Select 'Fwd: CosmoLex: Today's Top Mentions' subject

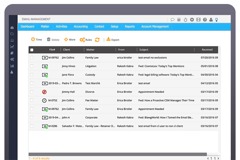coord(161,66)
